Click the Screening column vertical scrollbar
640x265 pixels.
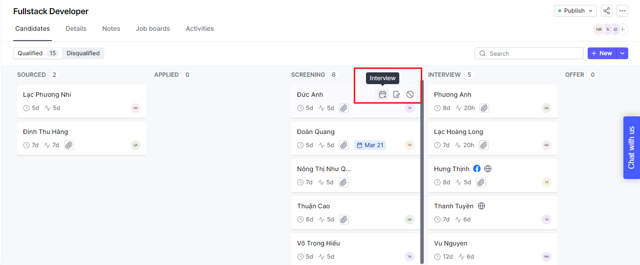coord(422,171)
